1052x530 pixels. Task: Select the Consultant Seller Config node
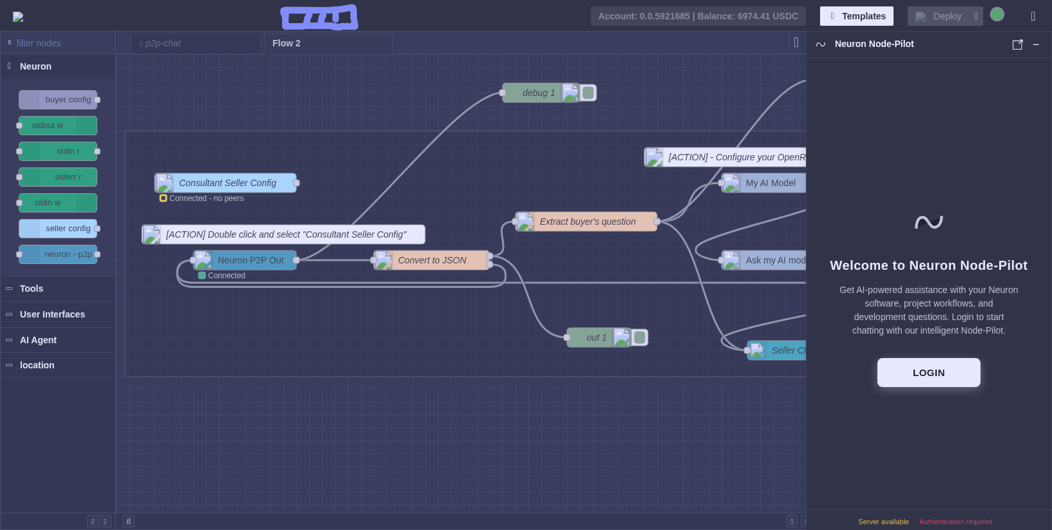pyautogui.click(x=227, y=183)
